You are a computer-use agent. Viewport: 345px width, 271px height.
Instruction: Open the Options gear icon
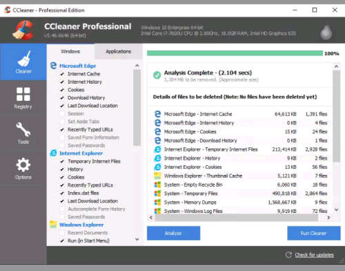23,165
